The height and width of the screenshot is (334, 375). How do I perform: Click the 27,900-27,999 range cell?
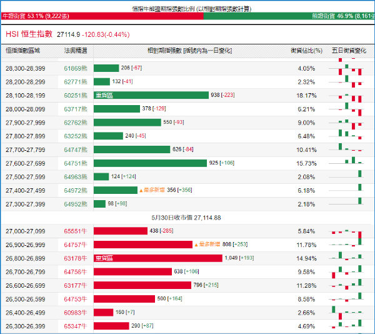26,123
